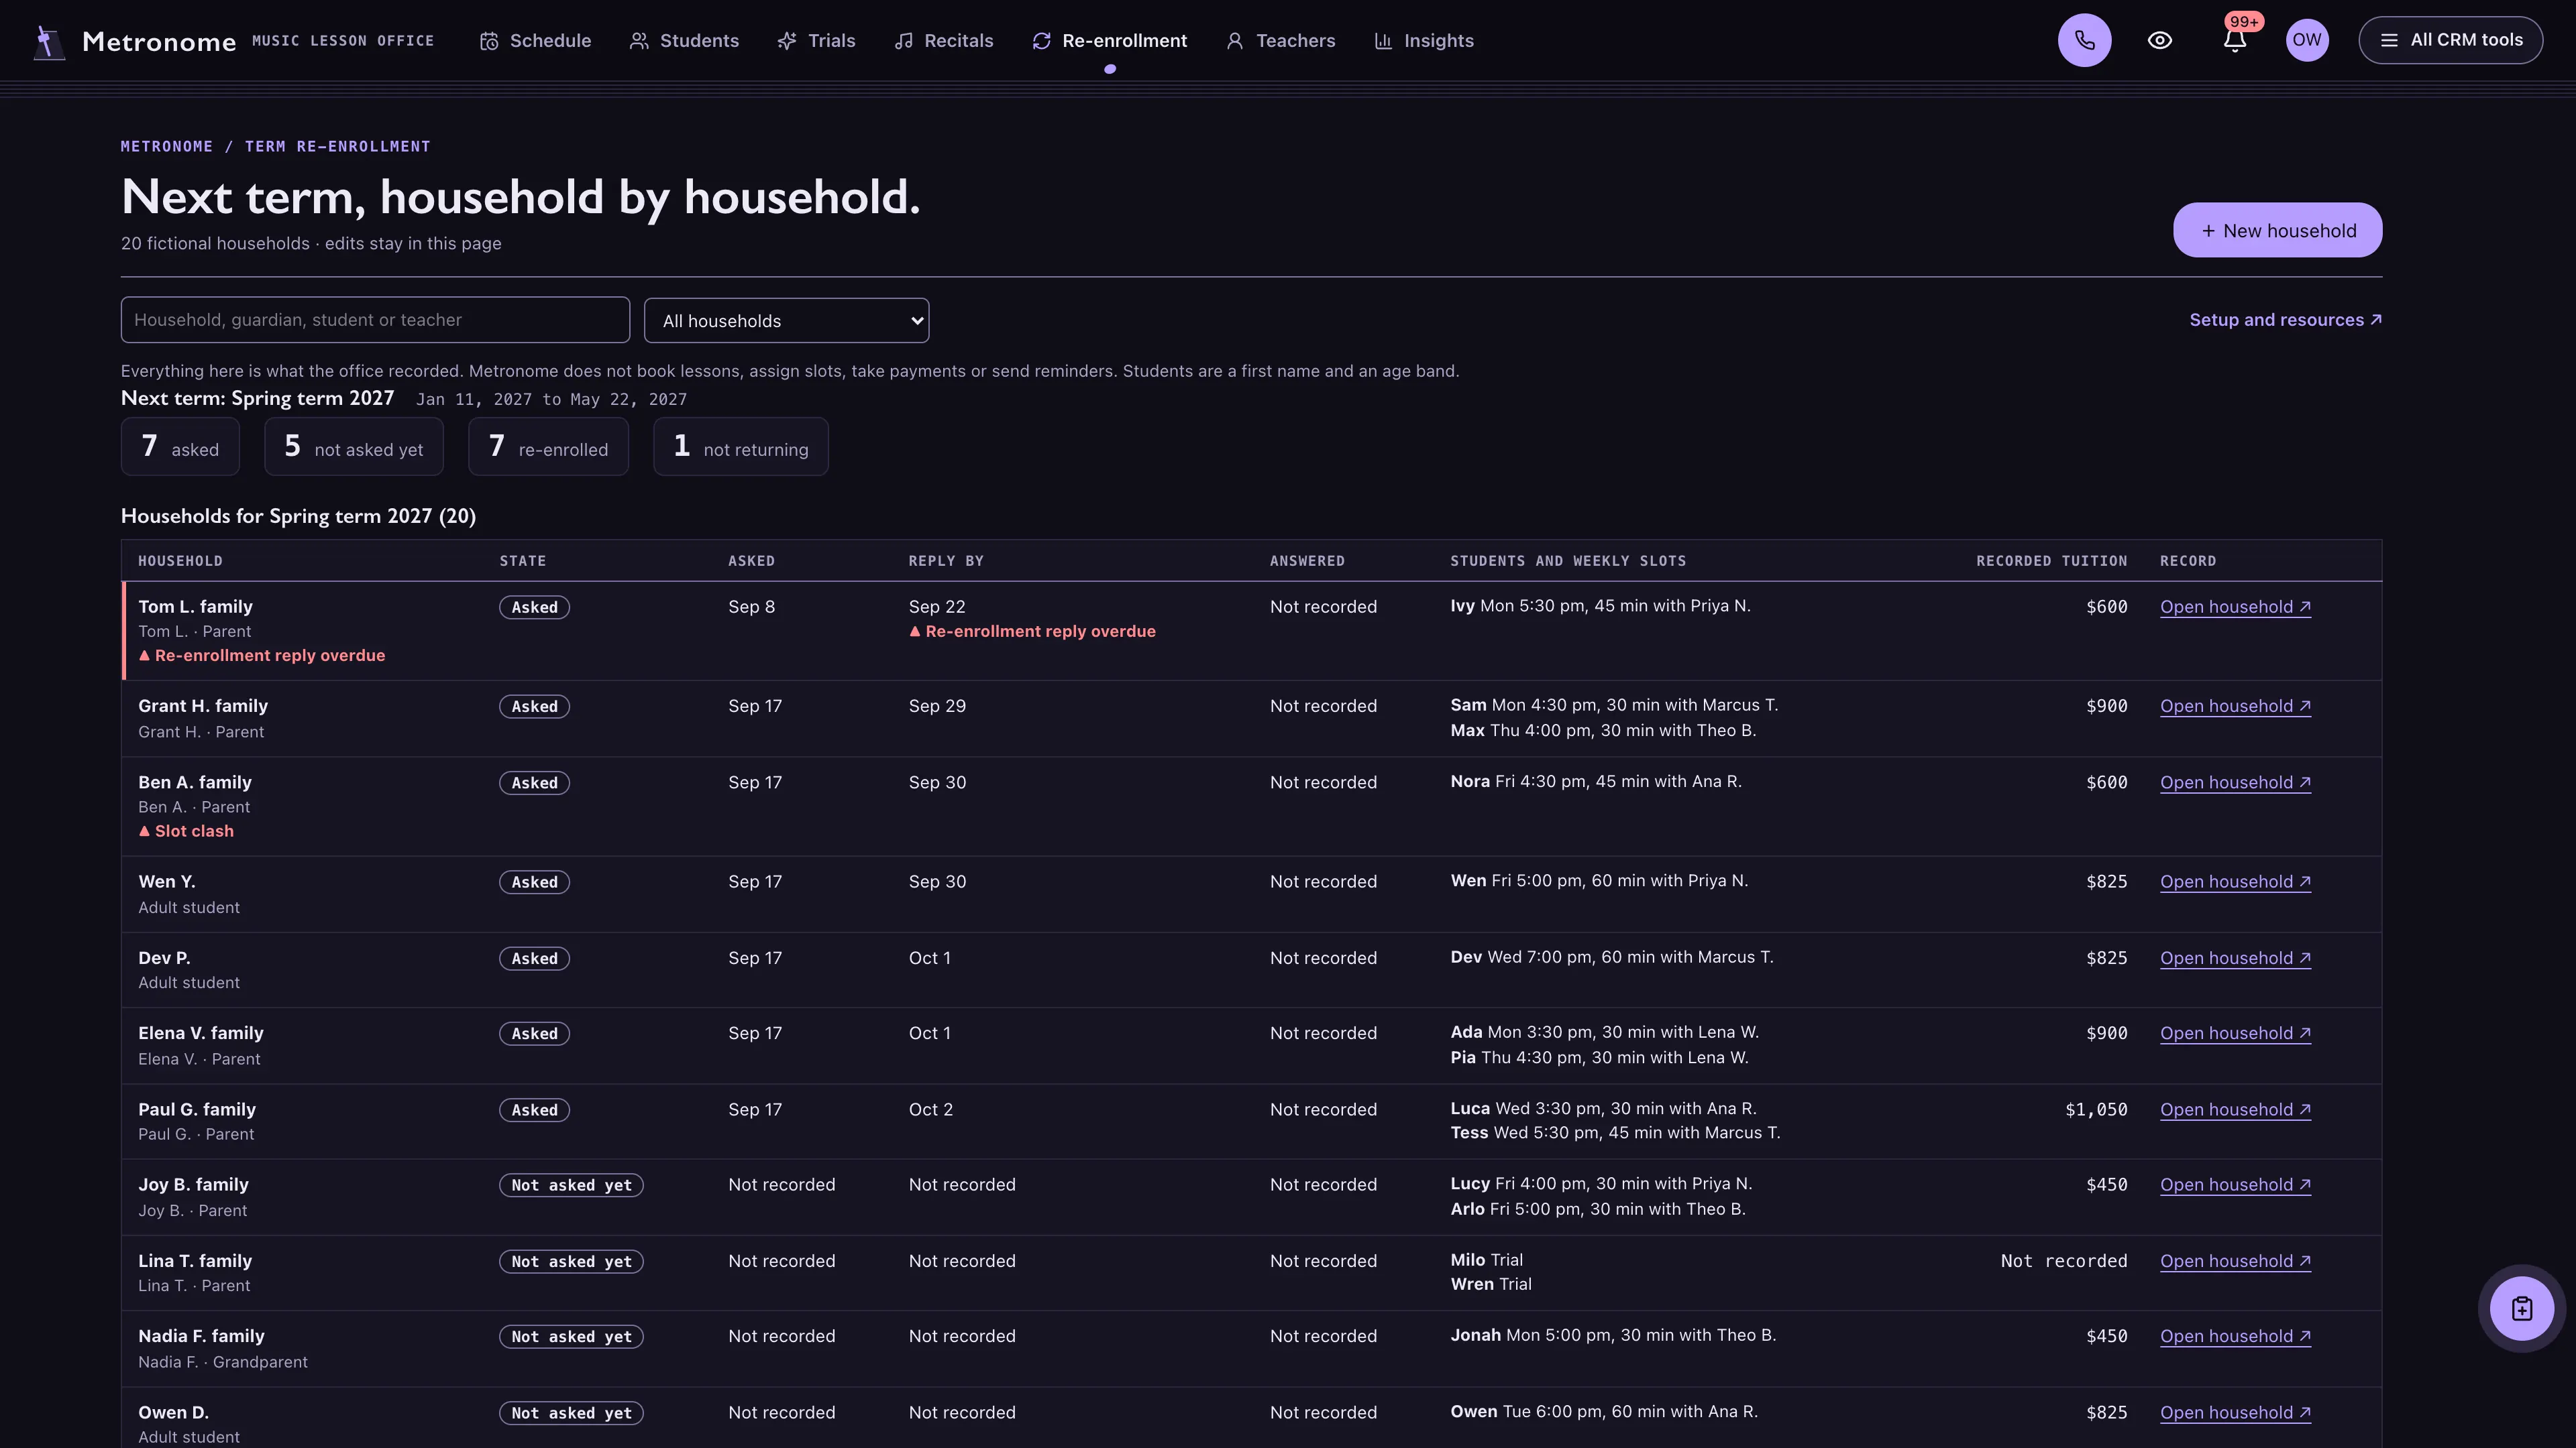Click the 5 not asked yet card
Viewport: 2576px width, 1448px height.
point(354,446)
